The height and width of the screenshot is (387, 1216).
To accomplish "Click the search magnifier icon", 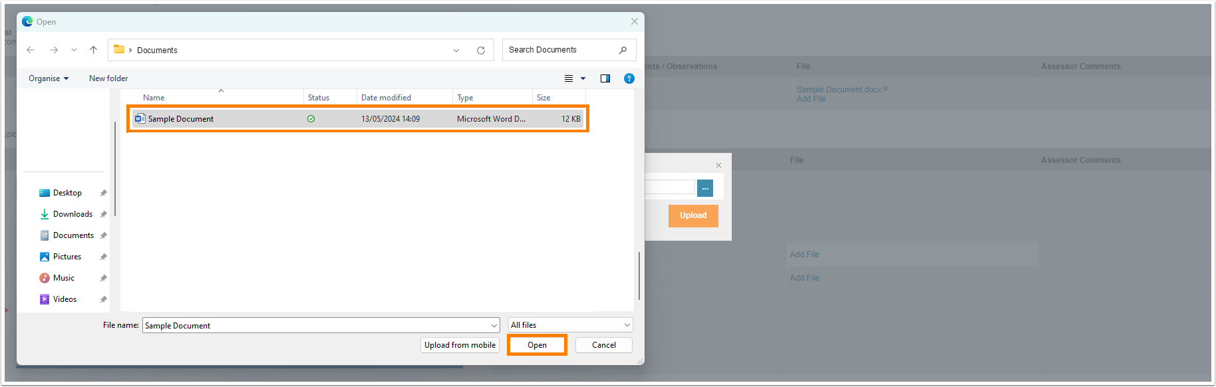I will coord(623,50).
